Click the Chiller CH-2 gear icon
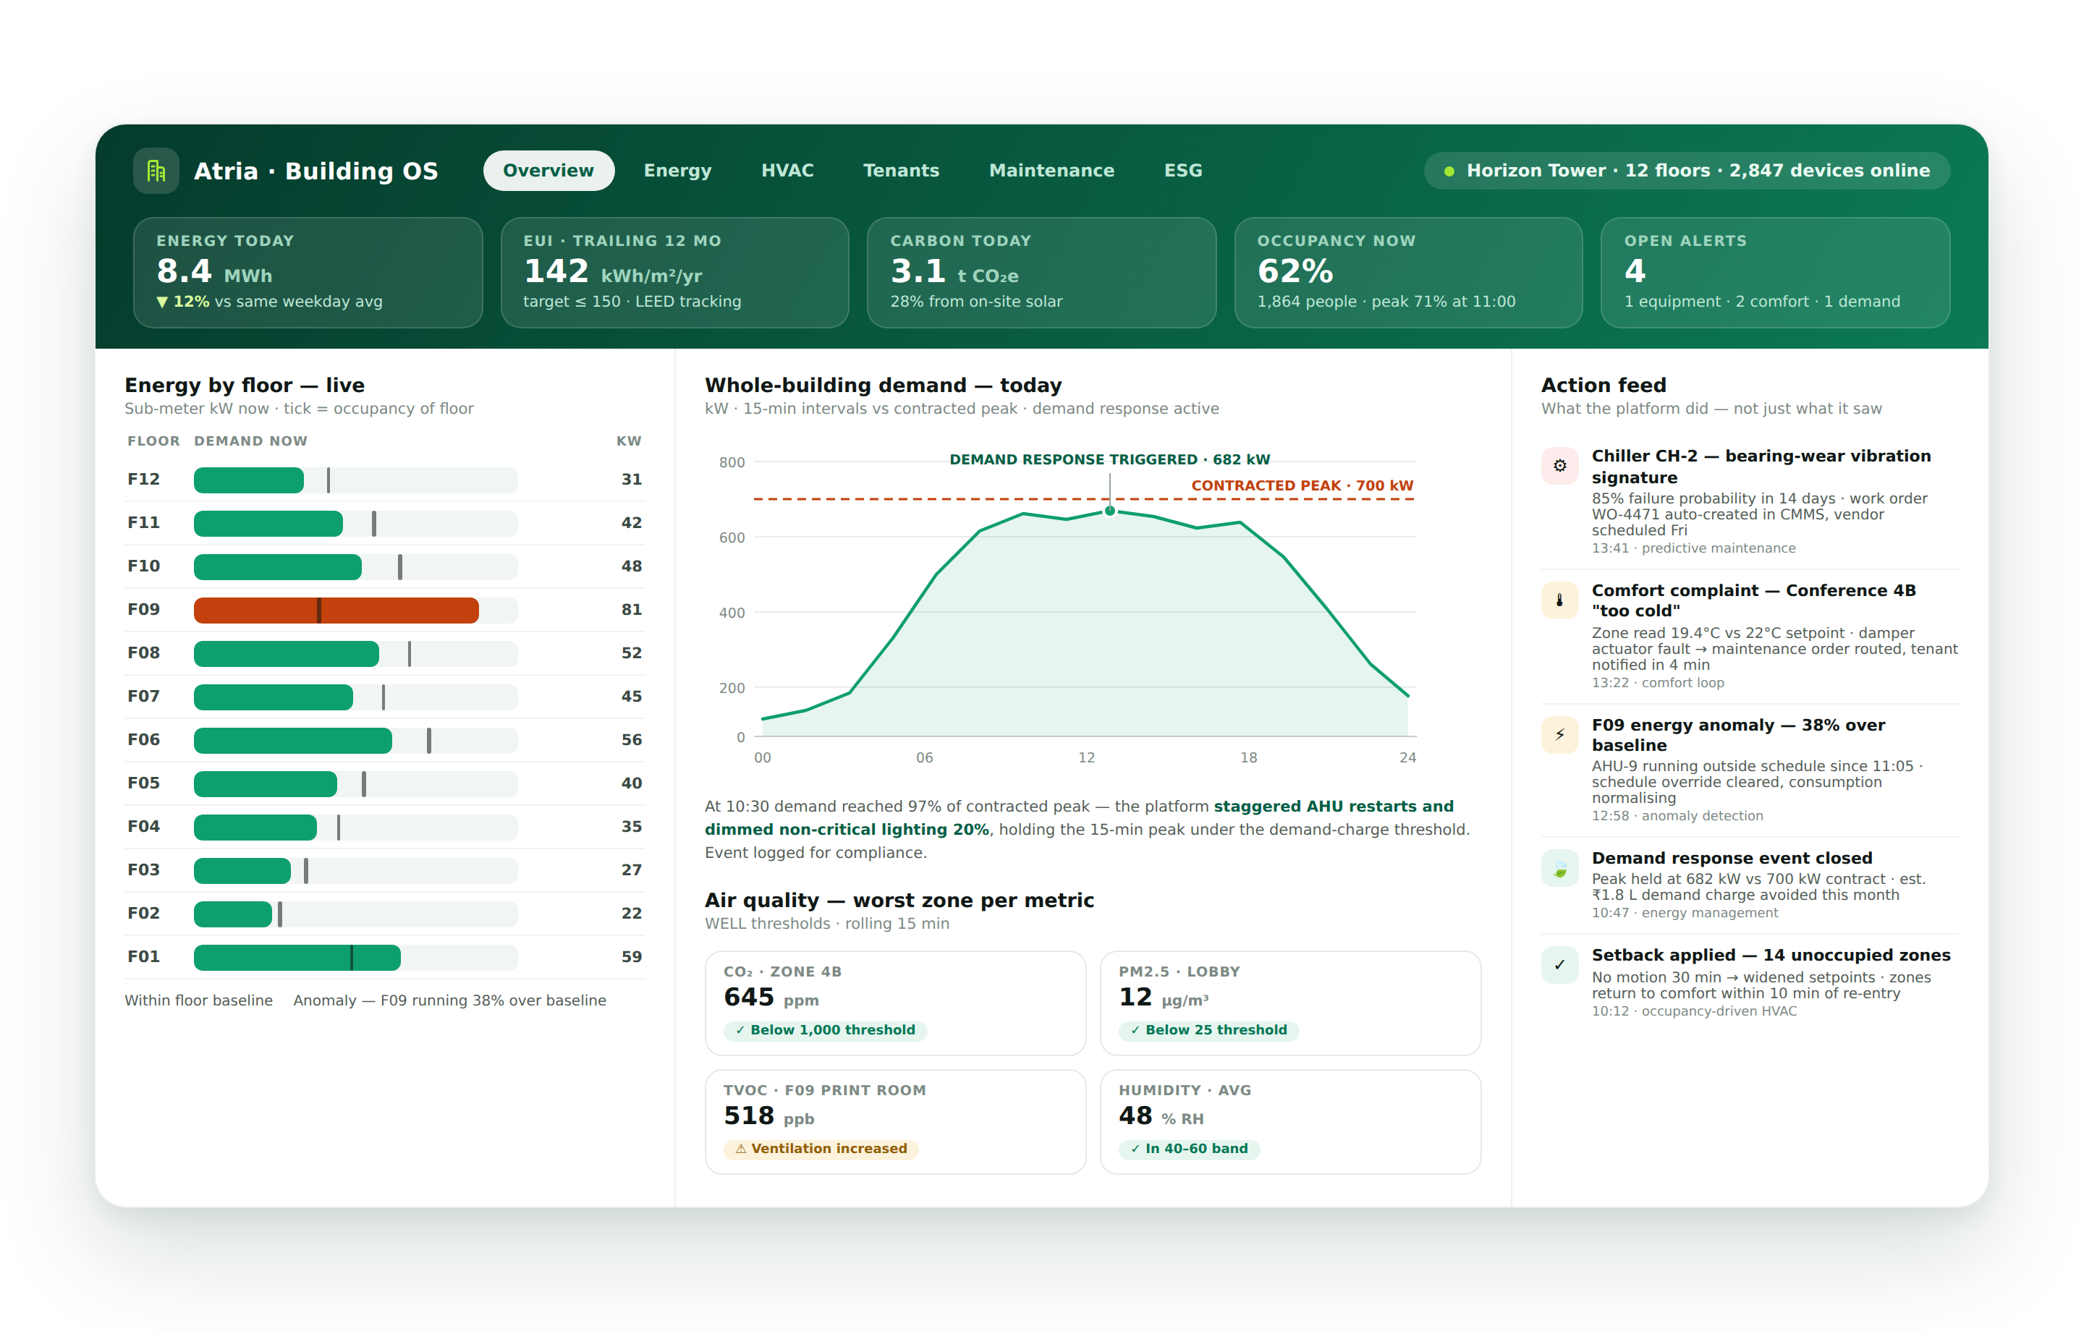 click(1559, 466)
